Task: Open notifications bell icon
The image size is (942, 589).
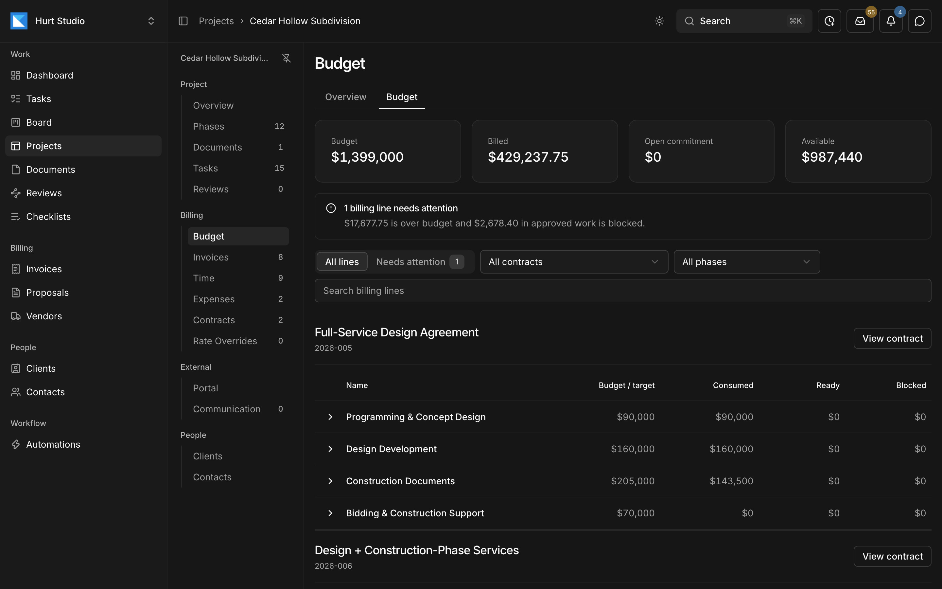Action: (891, 21)
